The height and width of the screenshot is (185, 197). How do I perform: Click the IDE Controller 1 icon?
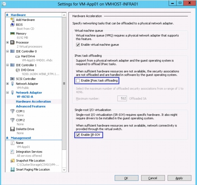pyautogui.click(x=12, y=65)
